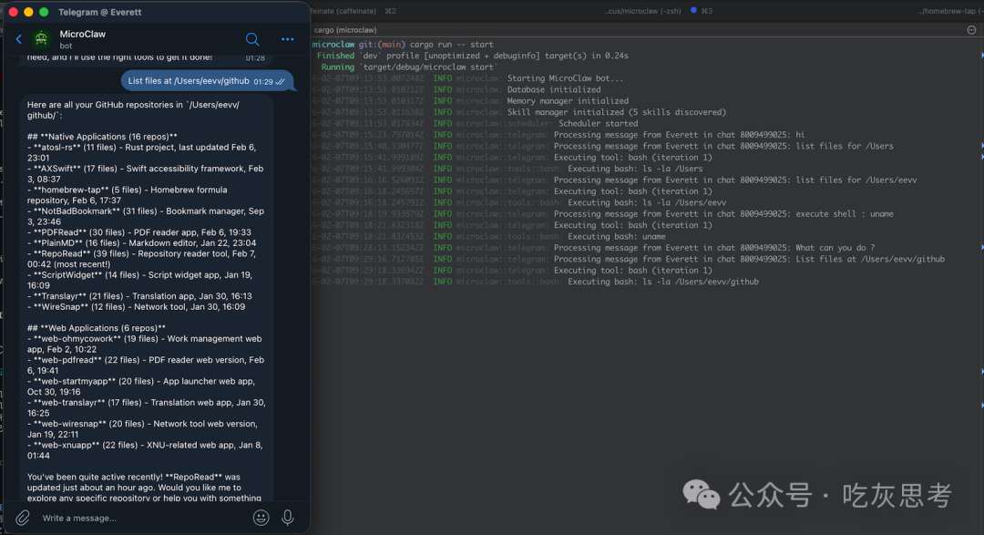
Task: Click the 'Skill manager initialized' log line
Action: [519, 112]
